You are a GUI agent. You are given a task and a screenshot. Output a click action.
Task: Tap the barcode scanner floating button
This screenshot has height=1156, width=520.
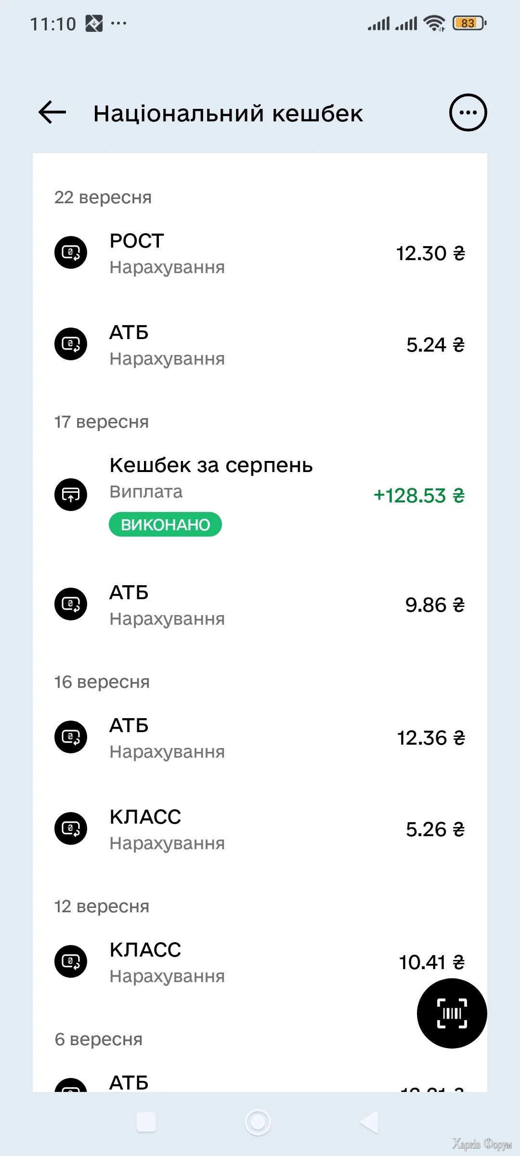coord(452,1013)
